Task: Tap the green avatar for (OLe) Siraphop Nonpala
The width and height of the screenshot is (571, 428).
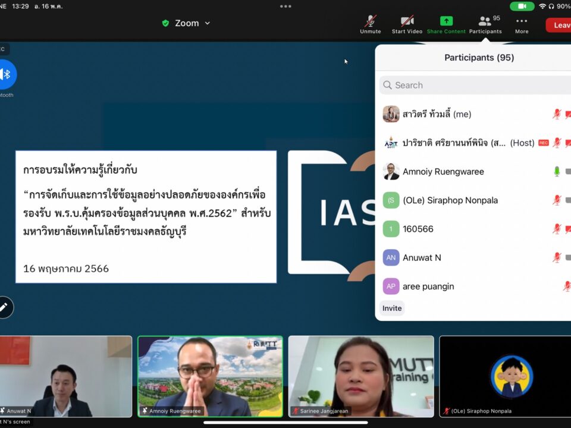Action: click(x=391, y=200)
